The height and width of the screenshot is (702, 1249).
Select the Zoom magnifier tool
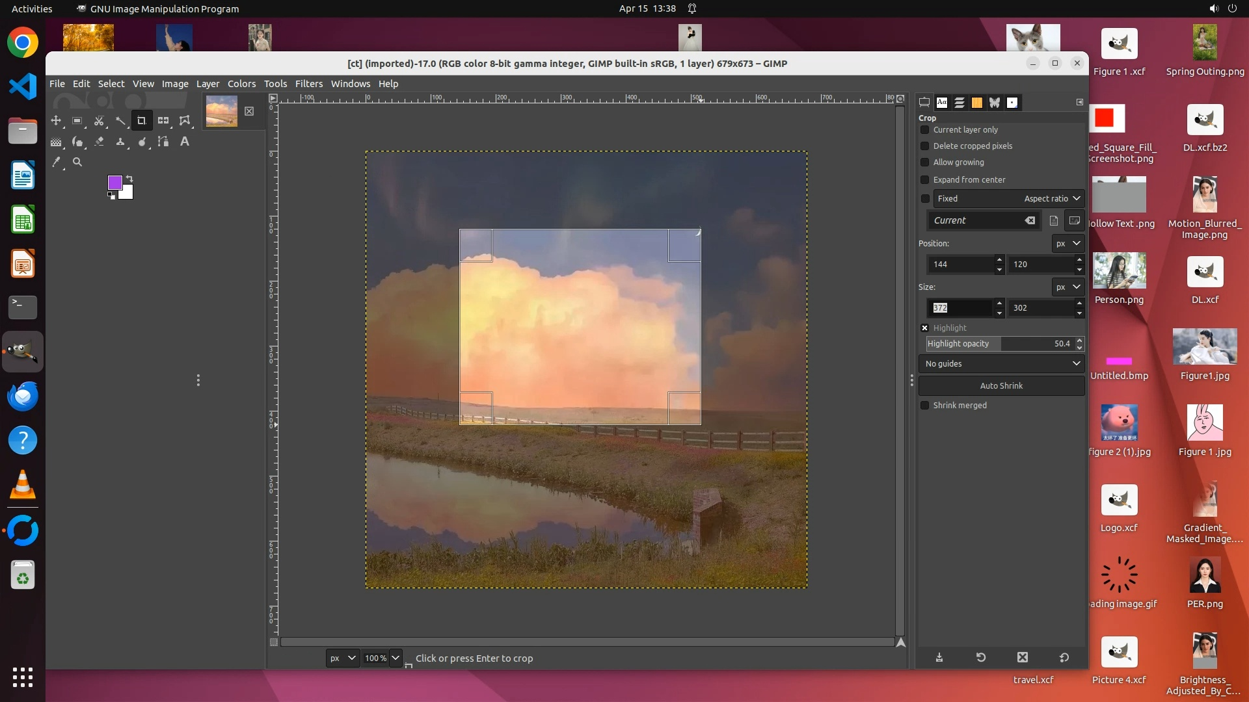[x=77, y=162]
